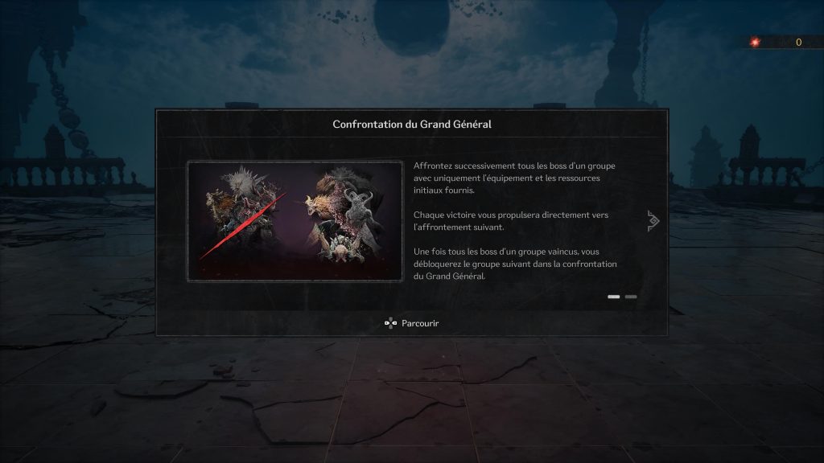Click the small white boss at bottom right

point(342,248)
